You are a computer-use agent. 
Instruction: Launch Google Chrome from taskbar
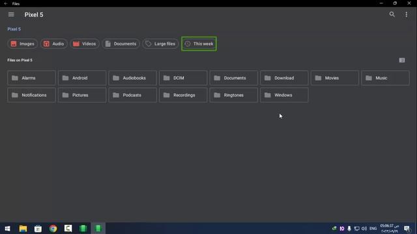[53, 228]
